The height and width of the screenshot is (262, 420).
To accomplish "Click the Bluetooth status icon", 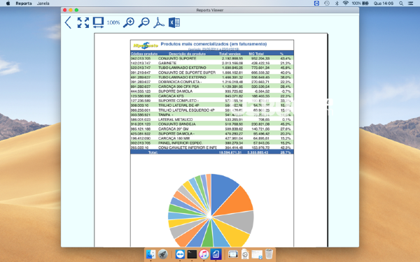I will point(337,3).
